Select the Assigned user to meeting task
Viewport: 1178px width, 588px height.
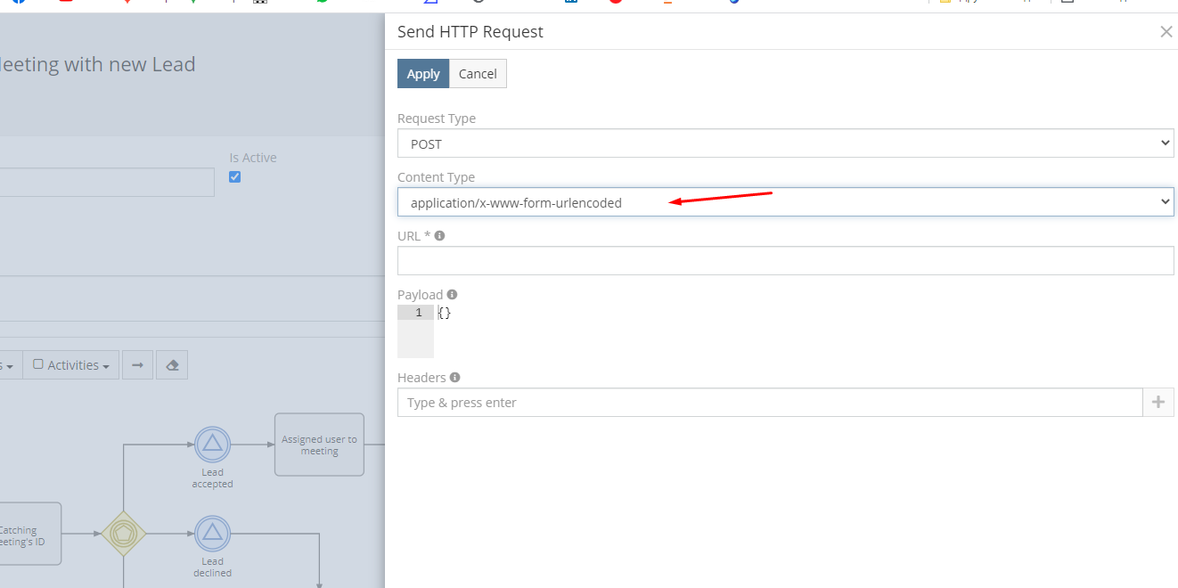tap(319, 445)
